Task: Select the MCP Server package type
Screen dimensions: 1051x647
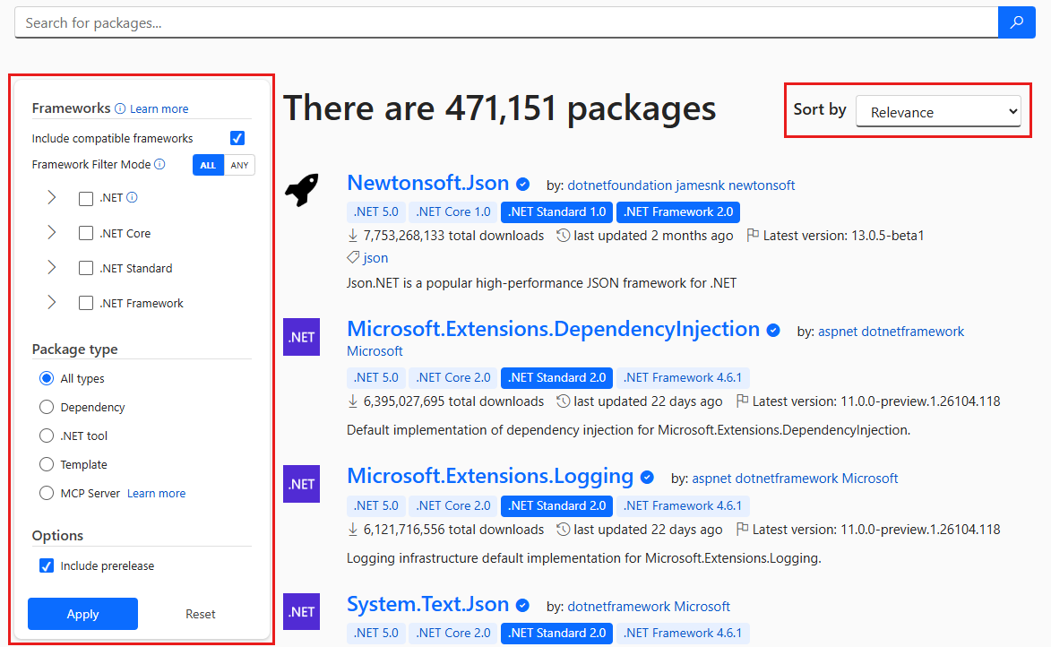Action: click(47, 493)
